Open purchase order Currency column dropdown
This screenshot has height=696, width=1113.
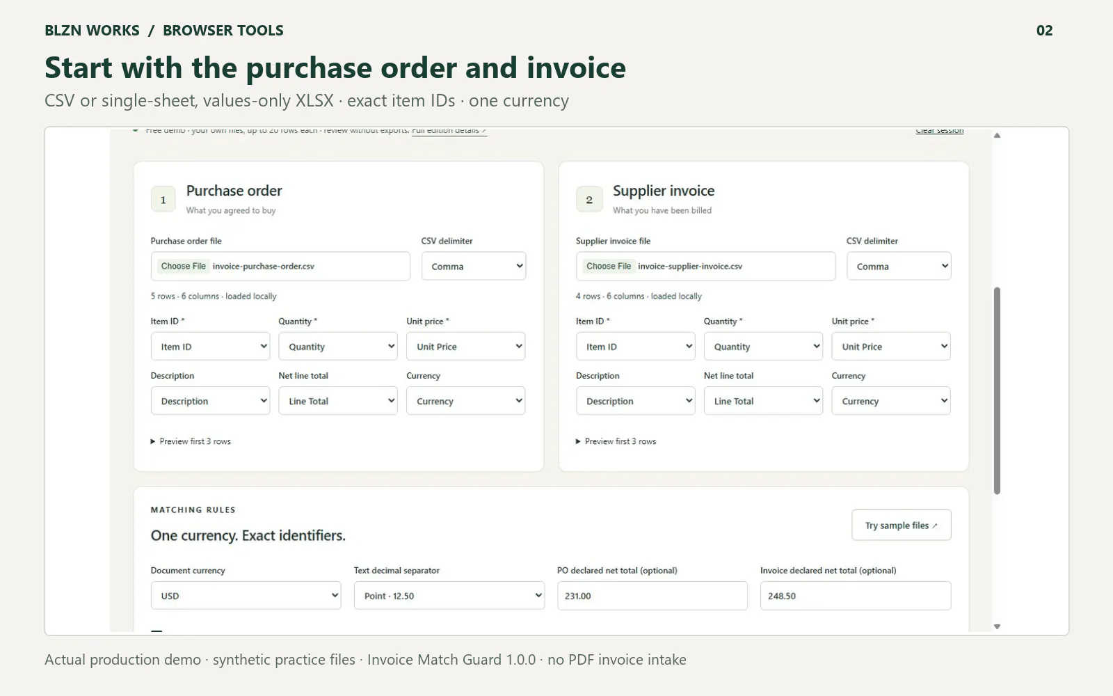pos(466,401)
